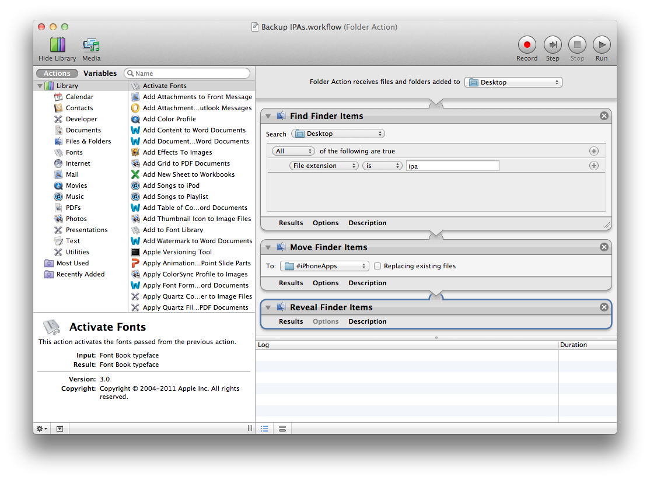Select the Apple Versioning Tool action
Screen dimensions: 650x480
coord(192,252)
